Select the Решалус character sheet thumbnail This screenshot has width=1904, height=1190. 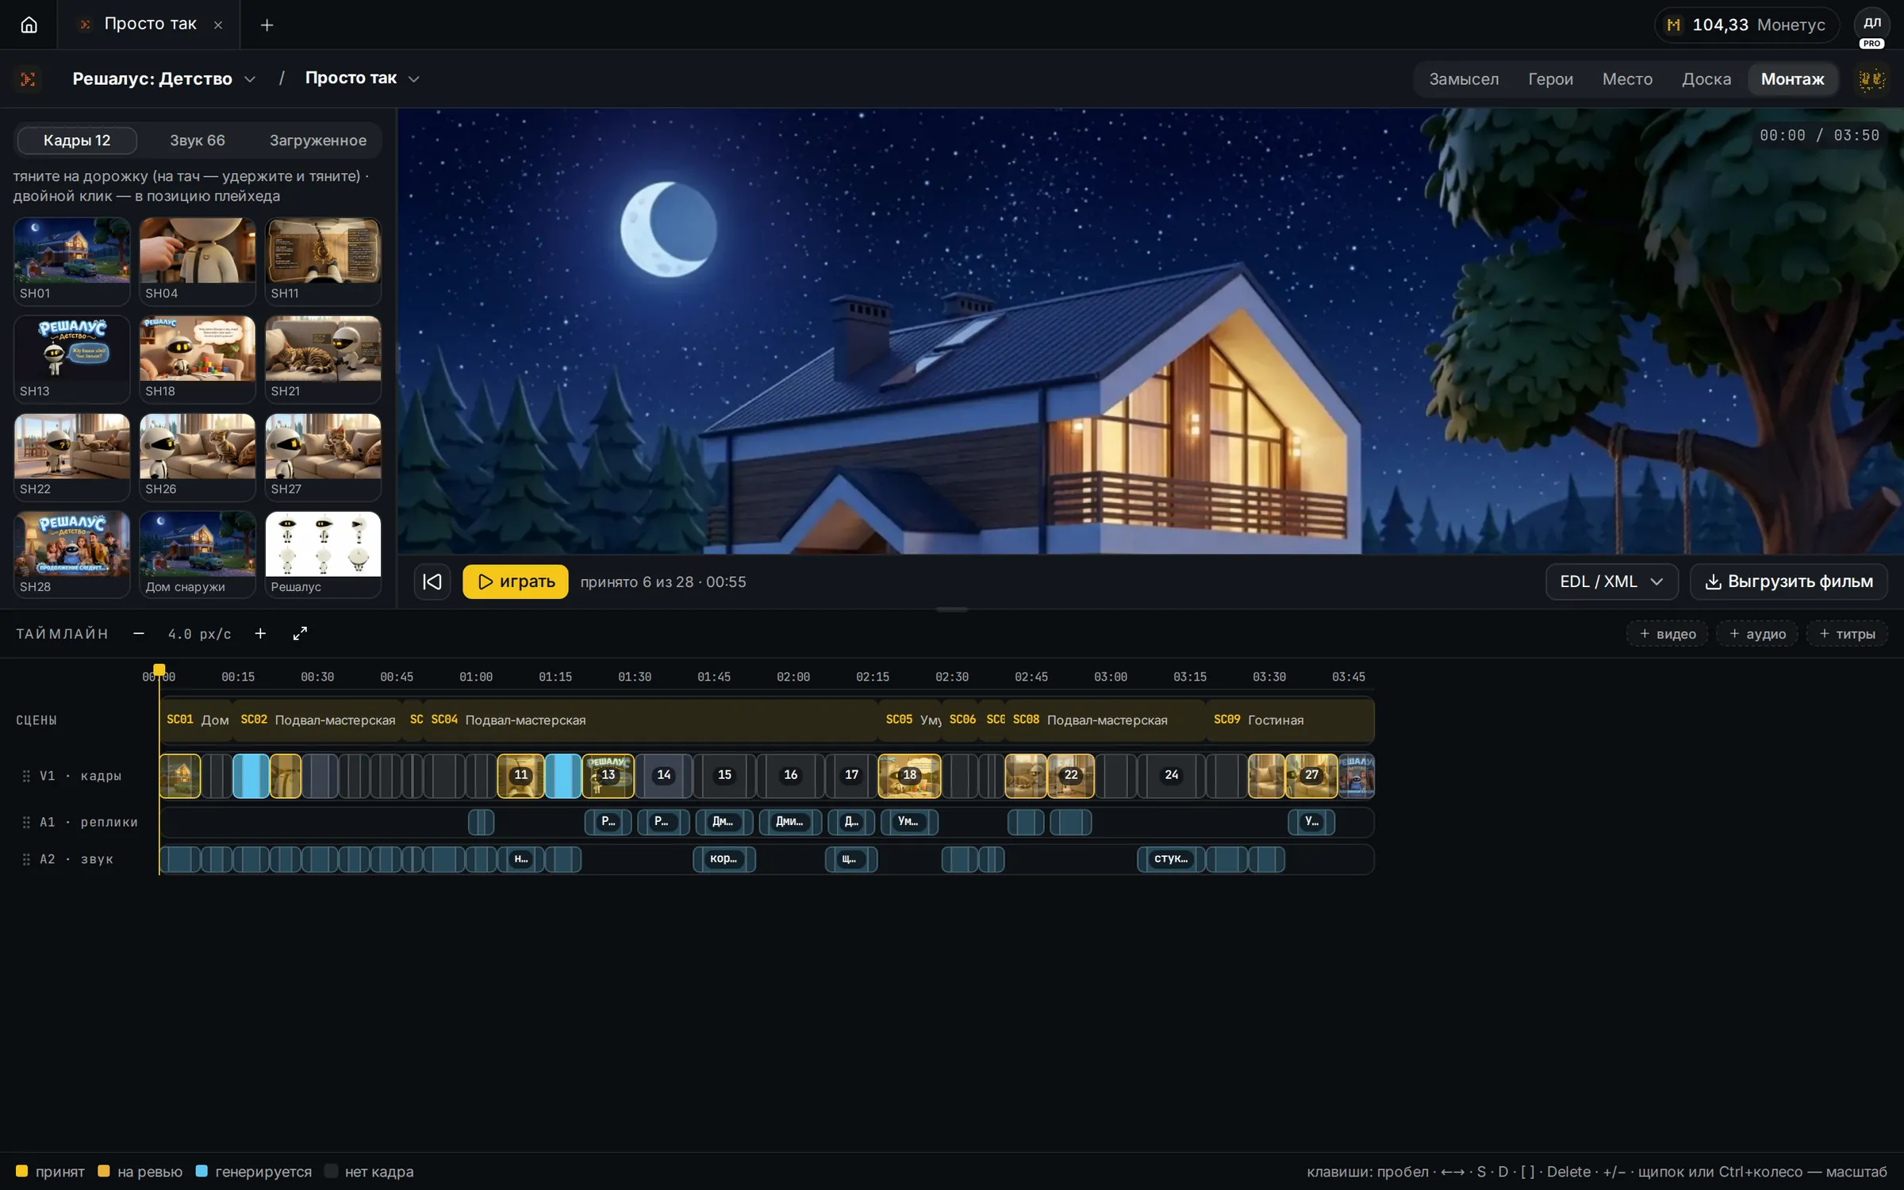(x=323, y=555)
